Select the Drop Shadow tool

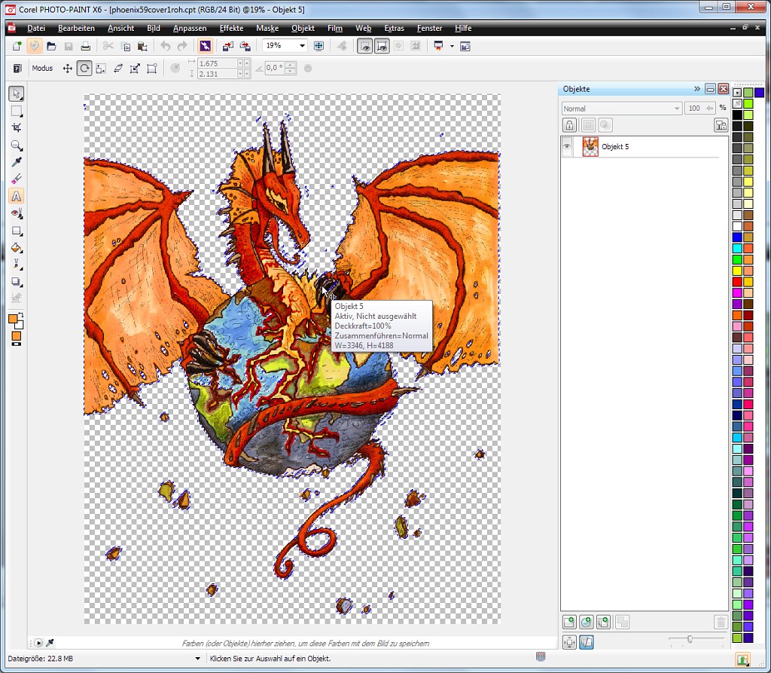tap(17, 282)
